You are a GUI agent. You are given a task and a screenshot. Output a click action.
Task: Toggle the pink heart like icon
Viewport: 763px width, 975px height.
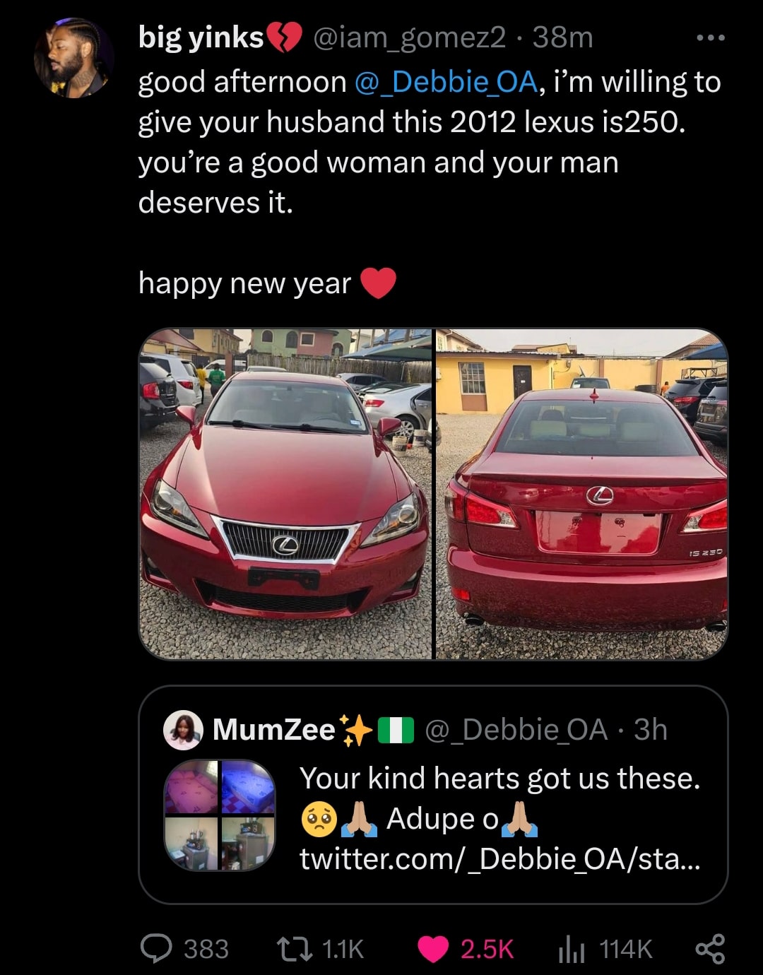pyautogui.click(x=433, y=949)
